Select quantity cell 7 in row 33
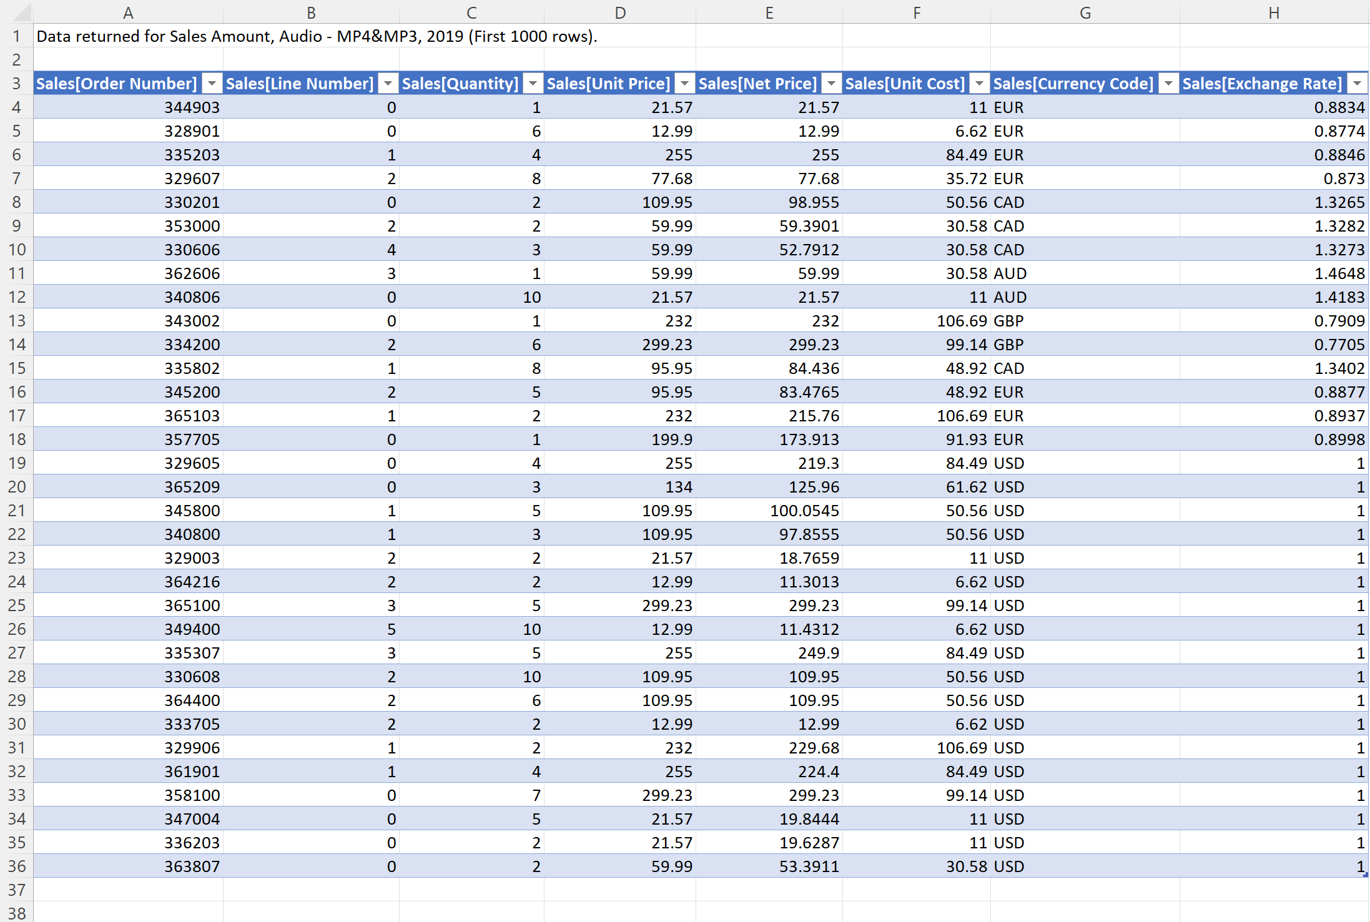The height and width of the screenshot is (922, 1370). (x=471, y=795)
